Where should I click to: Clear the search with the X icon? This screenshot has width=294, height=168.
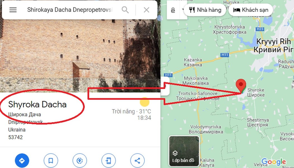click(x=146, y=10)
